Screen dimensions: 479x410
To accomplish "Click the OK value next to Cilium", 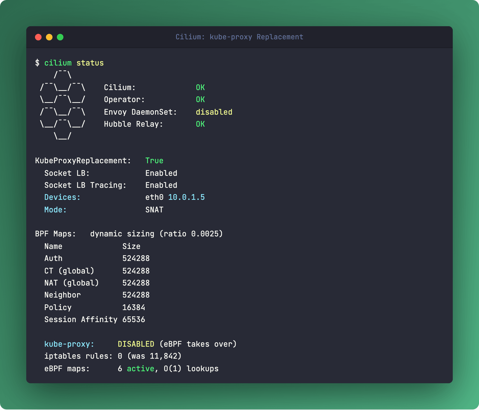I will pos(200,87).
